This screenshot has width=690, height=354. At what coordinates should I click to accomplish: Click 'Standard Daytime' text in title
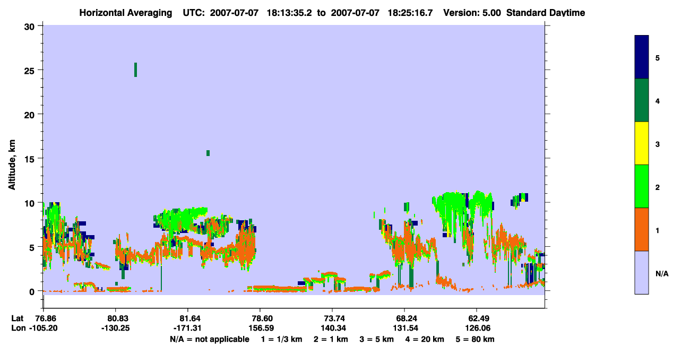pyautogui.click(x=546, y=13)
